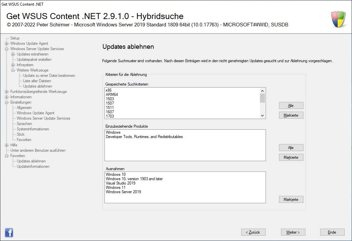Select Setup in the navigation tree

pos(15,38)
